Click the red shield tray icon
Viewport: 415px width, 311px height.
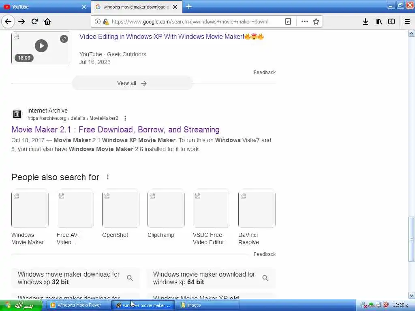(x=386, y=305)
